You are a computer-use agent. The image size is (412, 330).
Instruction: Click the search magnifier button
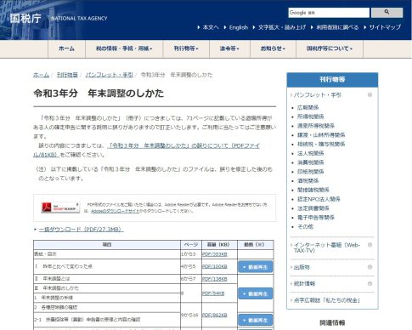(387, 13)
